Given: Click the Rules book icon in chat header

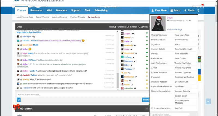Looking at the screenshot, I should point(115,27).
